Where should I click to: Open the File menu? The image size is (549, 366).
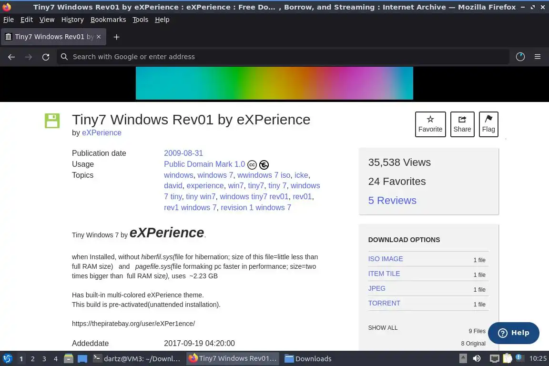point(9,20)
